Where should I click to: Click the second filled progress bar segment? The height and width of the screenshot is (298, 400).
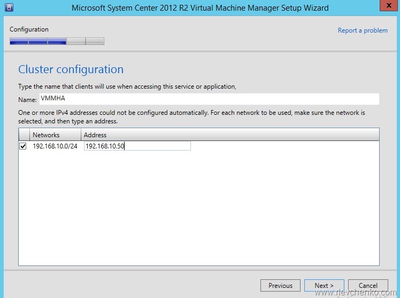38,41
